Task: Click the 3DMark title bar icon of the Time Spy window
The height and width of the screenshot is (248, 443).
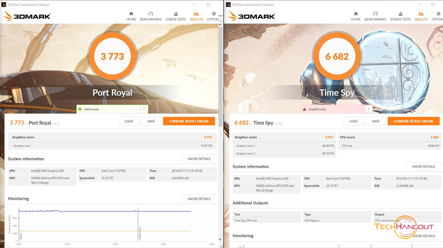Action: tap(228, 4)
